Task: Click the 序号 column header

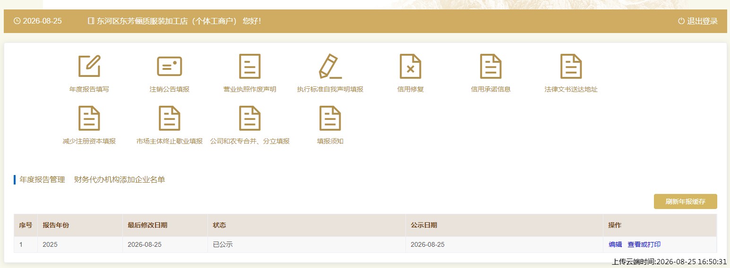Action: click(x=26, y=225)
